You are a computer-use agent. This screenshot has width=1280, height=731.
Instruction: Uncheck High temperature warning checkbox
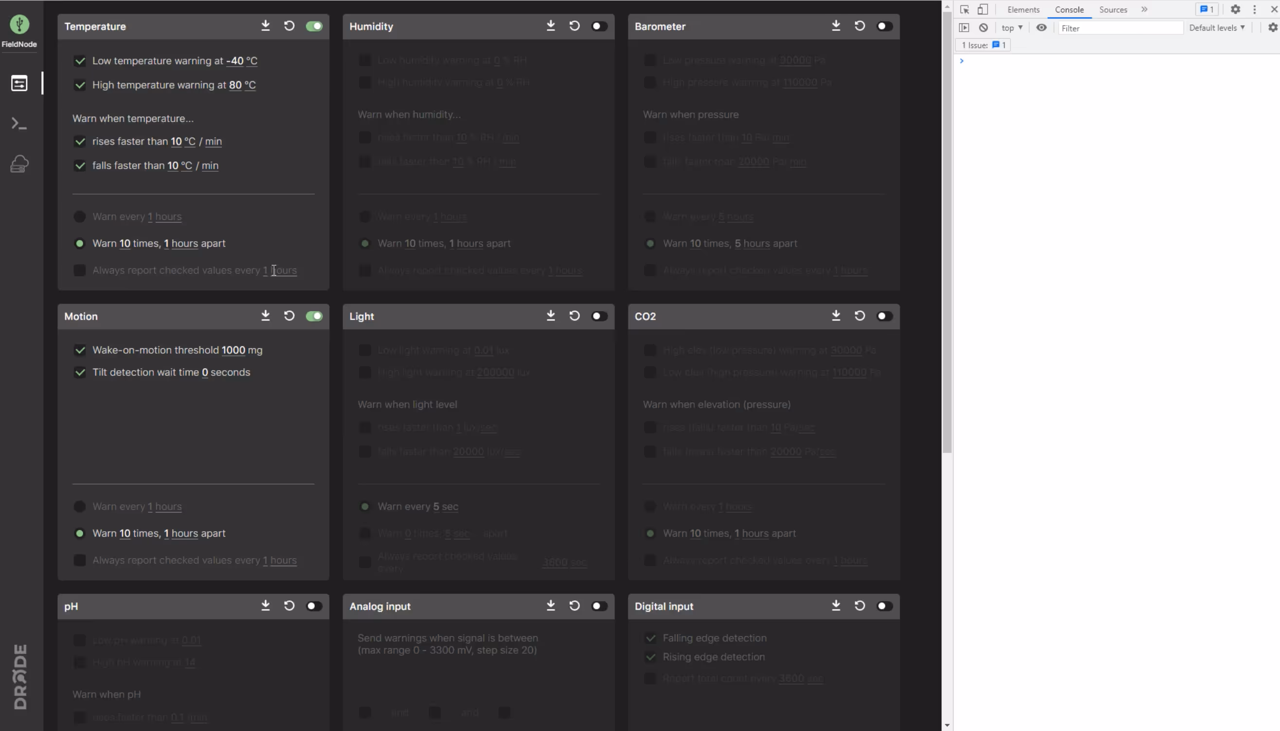coord(80,85)
